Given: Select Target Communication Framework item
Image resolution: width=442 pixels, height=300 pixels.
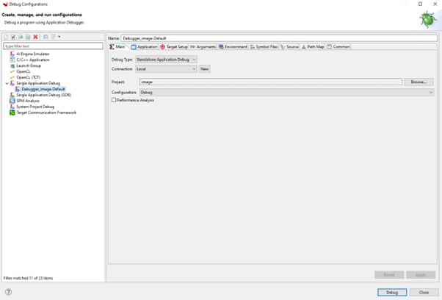Looking at the screenshot, I should pos(46,113).
